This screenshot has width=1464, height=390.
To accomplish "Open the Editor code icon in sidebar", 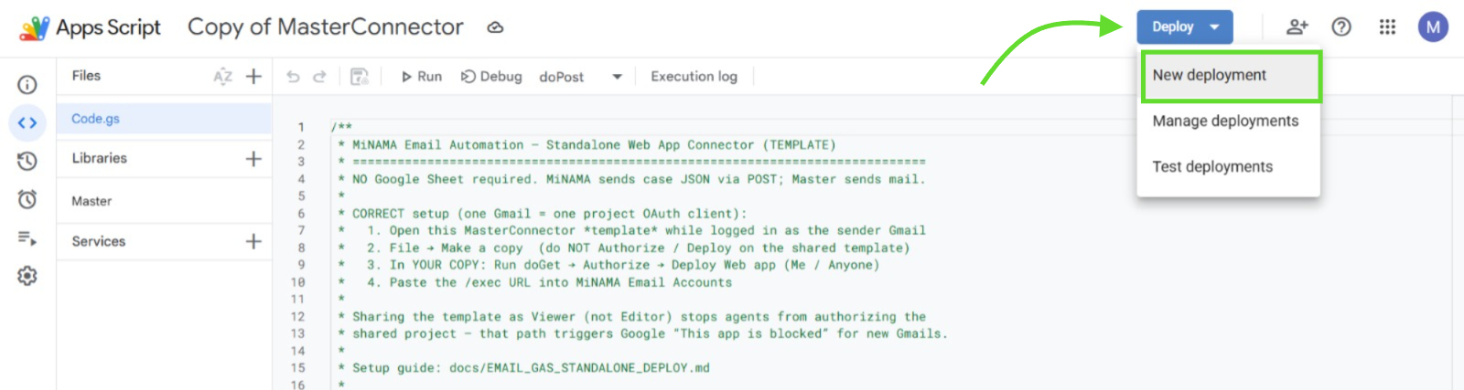I will pos(27,122).
